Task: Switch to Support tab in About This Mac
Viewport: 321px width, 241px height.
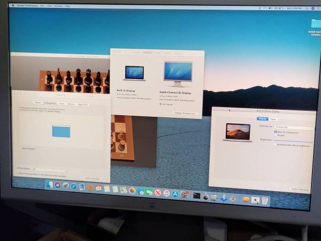Action: point(167,53)
